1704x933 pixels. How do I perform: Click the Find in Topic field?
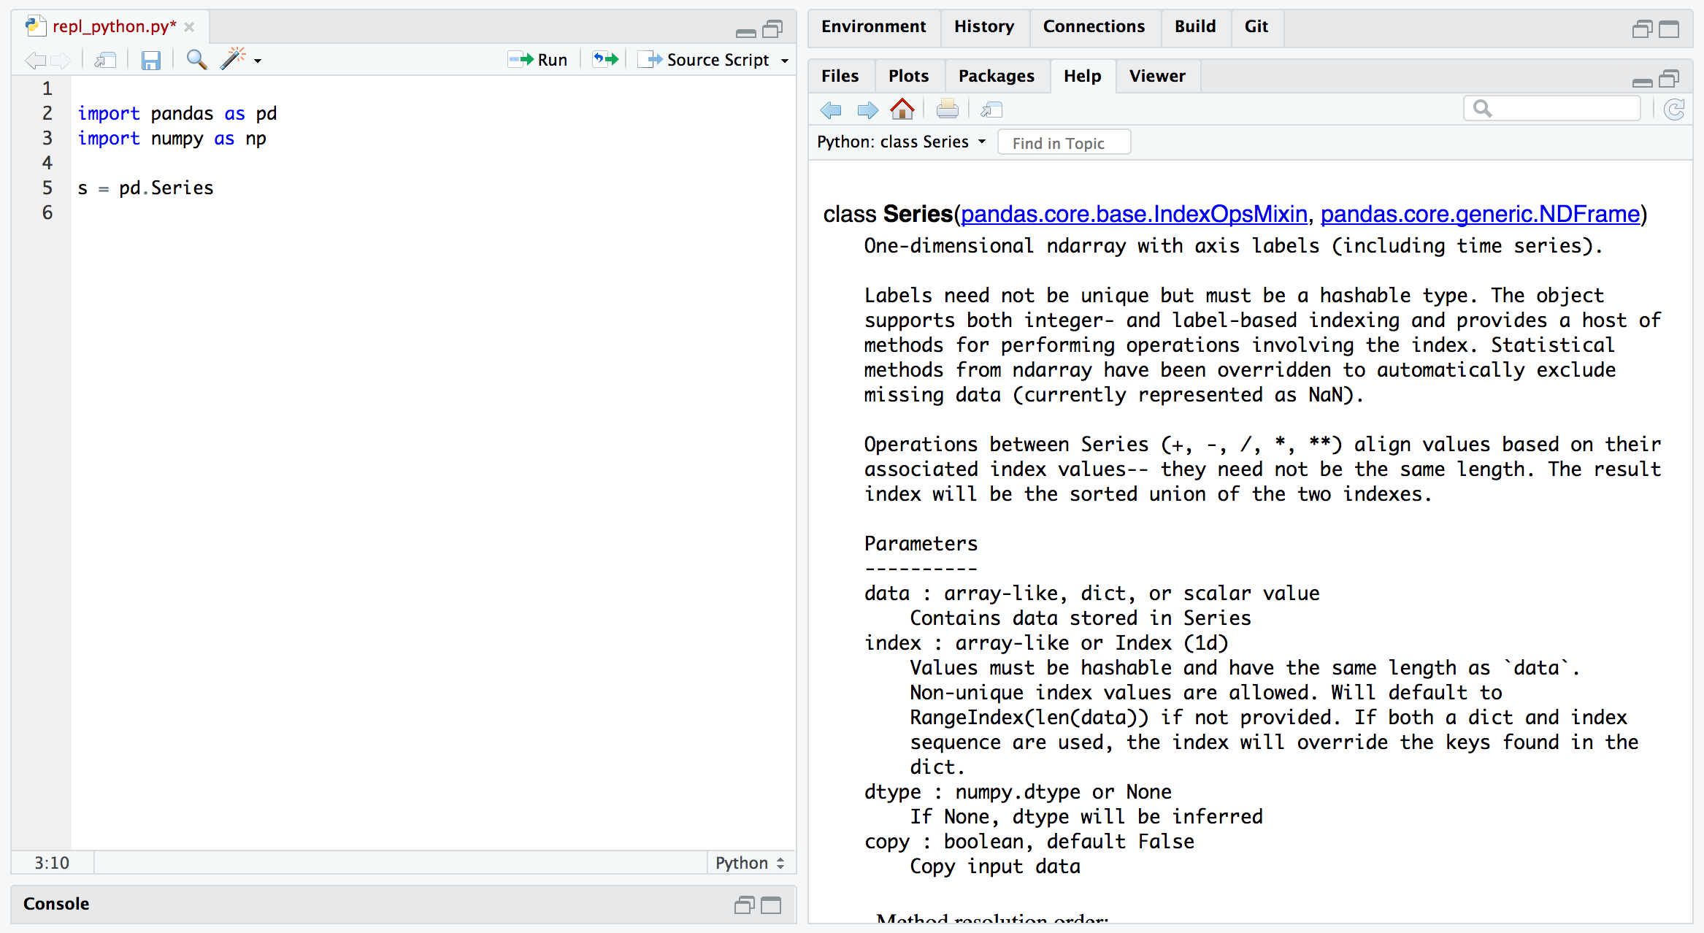(1064, 143)
